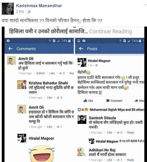The width and height of the screenshot is (147, 162).
Task: Click the globe public-privacy icon beside 2 hrs
Action: pos(29,12)
